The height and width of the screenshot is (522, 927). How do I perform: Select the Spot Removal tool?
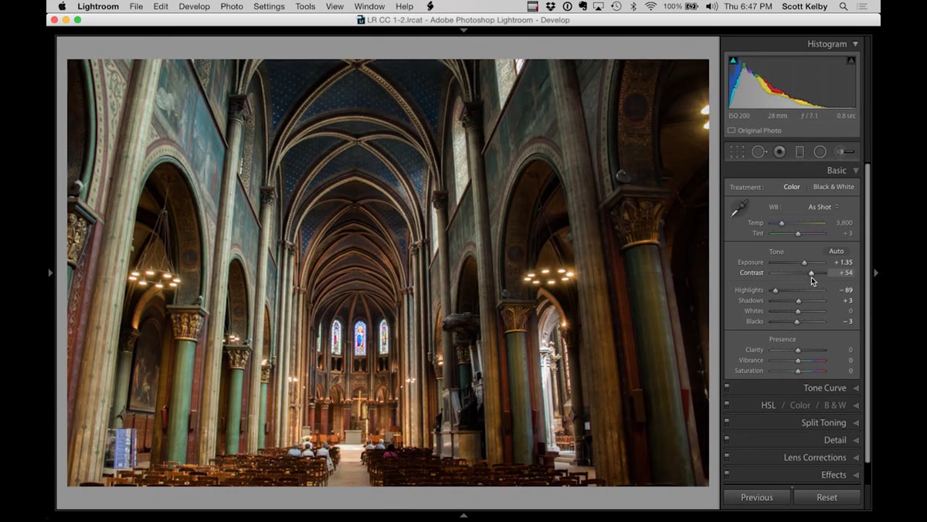coord(759,152)
